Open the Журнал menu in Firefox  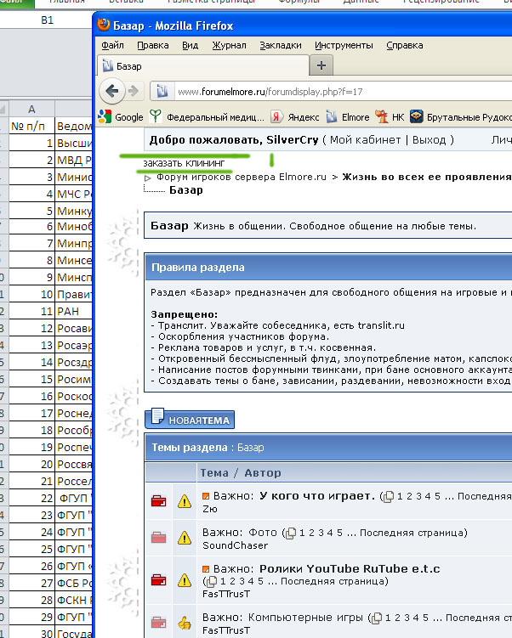click(229, 45)
